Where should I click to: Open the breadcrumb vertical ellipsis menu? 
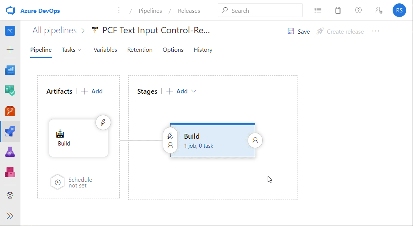point(119,10)
